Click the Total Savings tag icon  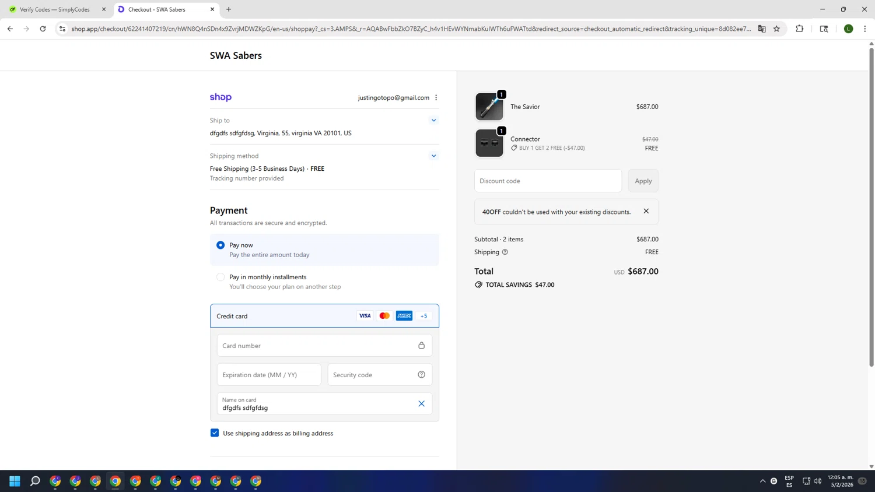(x=478, y=284)
